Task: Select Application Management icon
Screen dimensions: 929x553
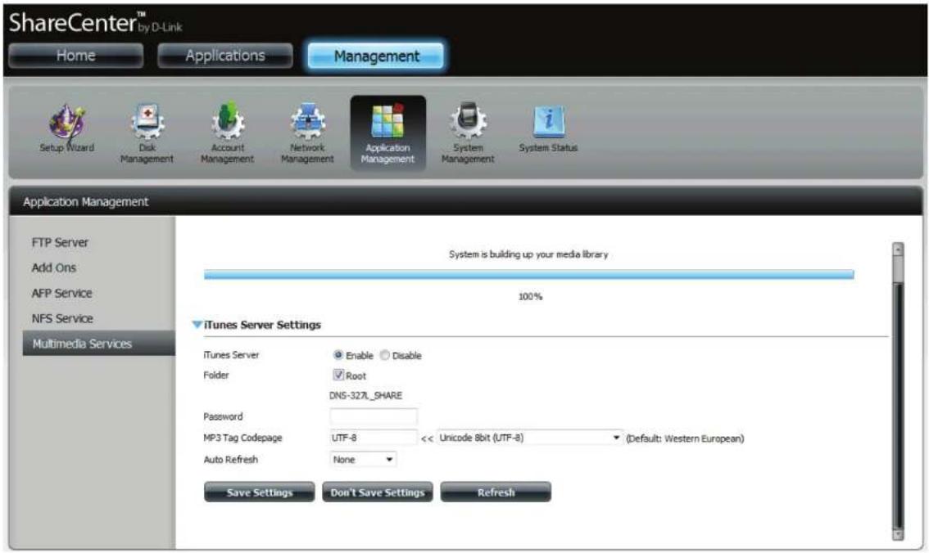Action: coord(387,133)
